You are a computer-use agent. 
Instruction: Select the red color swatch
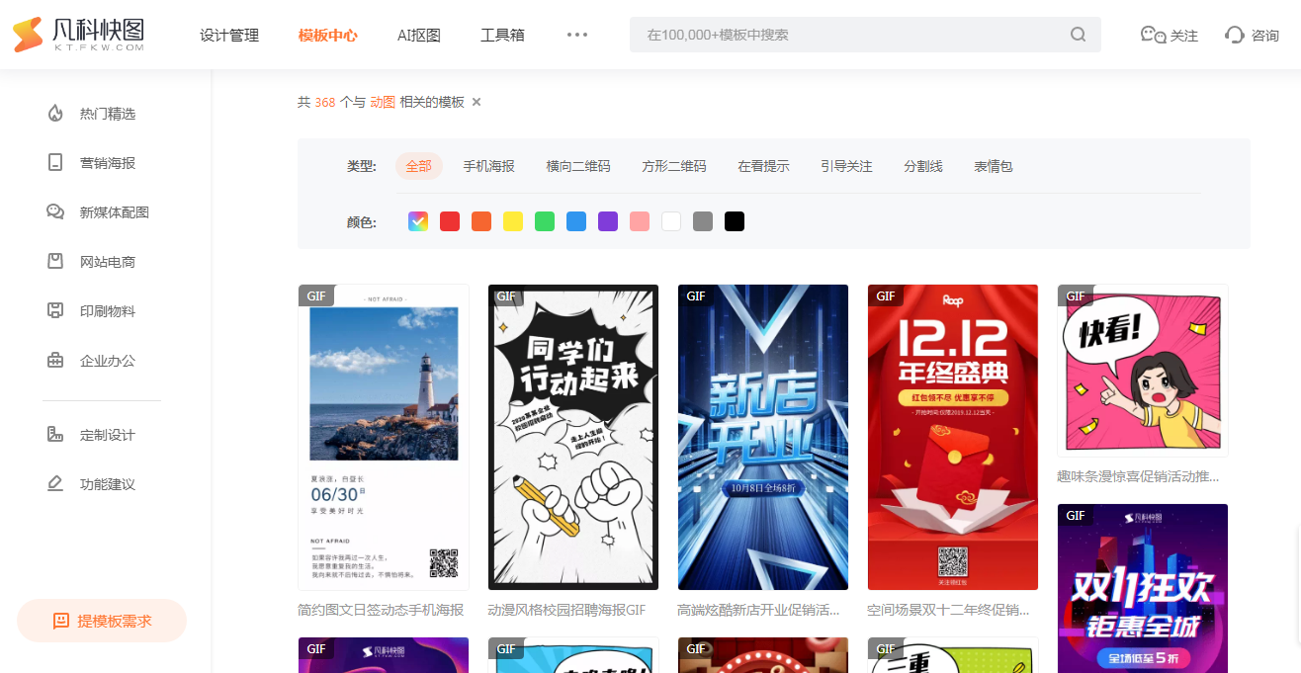[450, 221]
